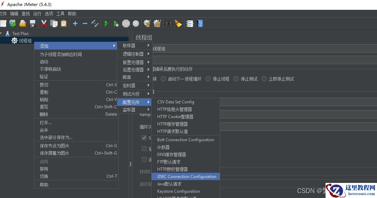Choose 添加 in context menu

click(x=76, y=46)
